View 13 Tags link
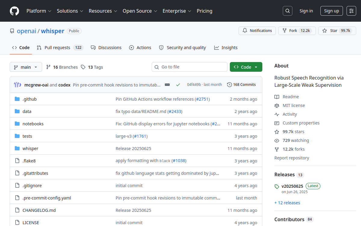Screen dimensions: 361x226 tap(92, 67)
